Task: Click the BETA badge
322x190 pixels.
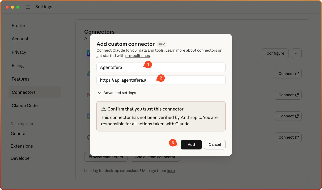Action: pos(162,44)
